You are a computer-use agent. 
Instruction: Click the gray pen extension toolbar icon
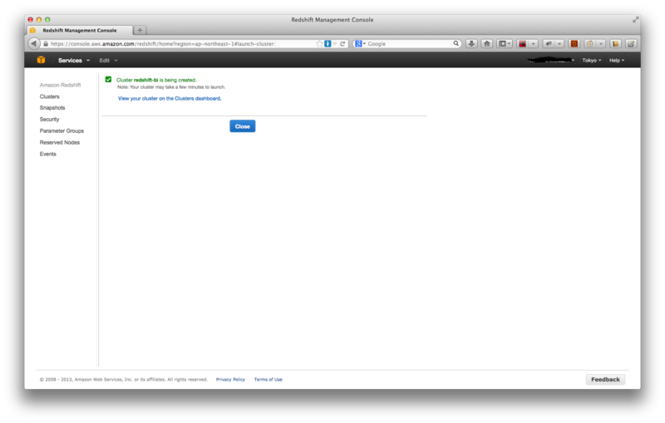click(549, 44)
